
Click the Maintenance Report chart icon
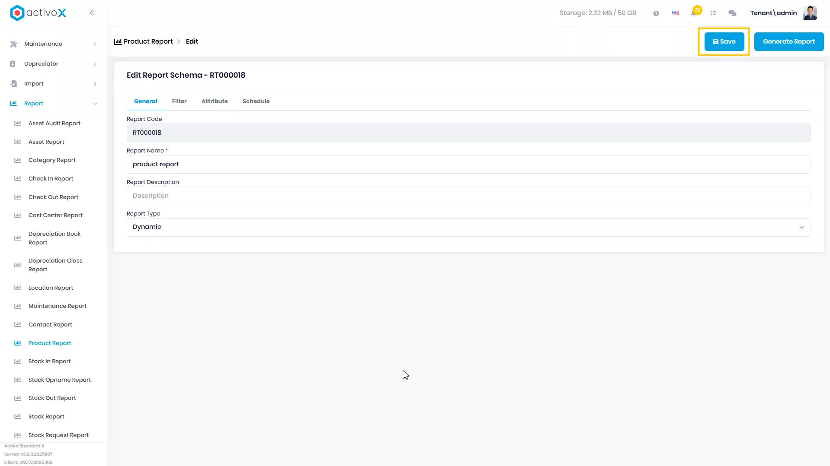coord(18,306)
